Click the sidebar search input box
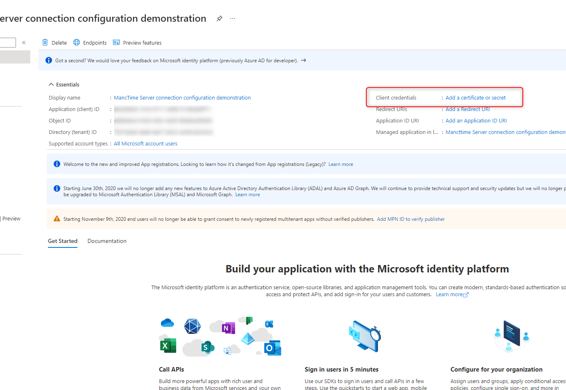The image size is (566, 390). 7,43
